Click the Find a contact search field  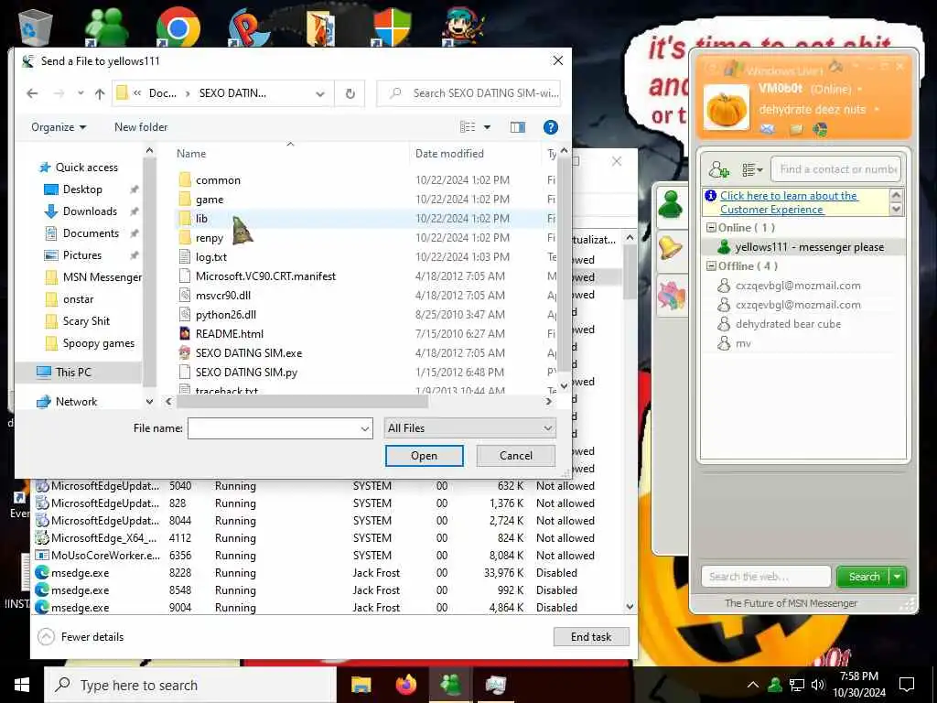836,169
